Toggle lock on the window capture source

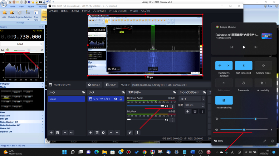(121, 99)
